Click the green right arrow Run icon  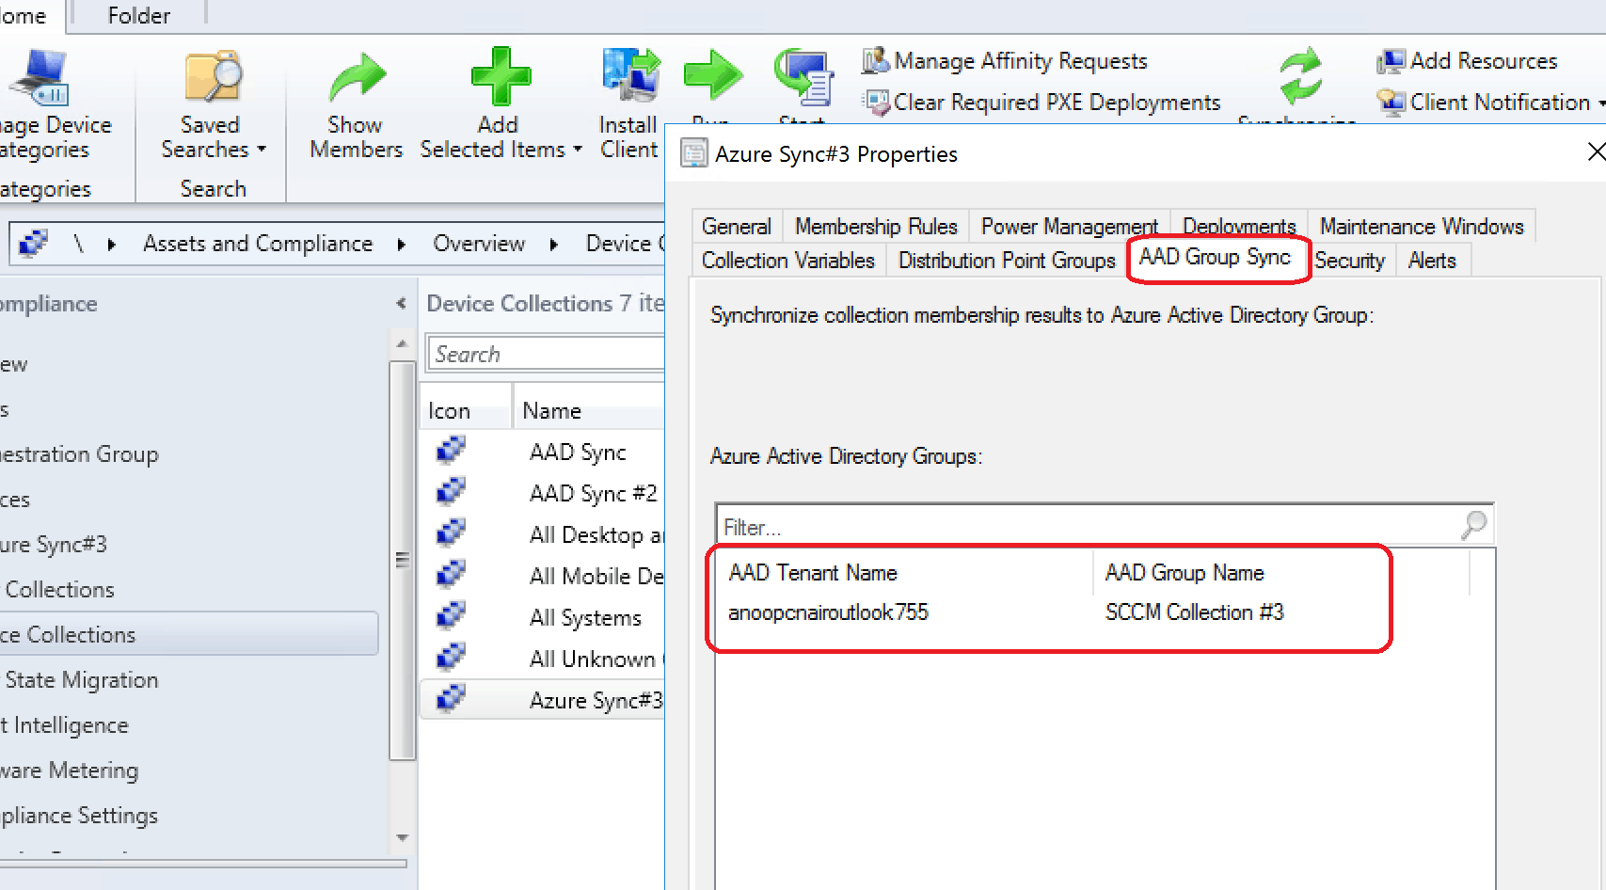tap(712, 74)
